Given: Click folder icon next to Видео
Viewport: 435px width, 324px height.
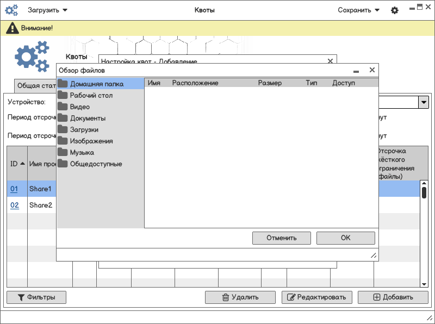Looking at the screenshot, I should pos(63,106).
